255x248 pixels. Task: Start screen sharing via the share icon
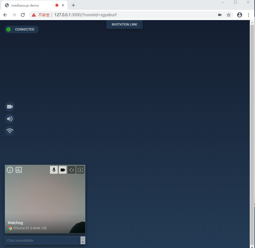80,170
